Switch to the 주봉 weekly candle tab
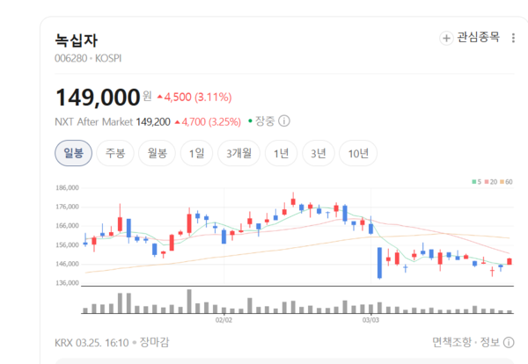 click(115, 153)
